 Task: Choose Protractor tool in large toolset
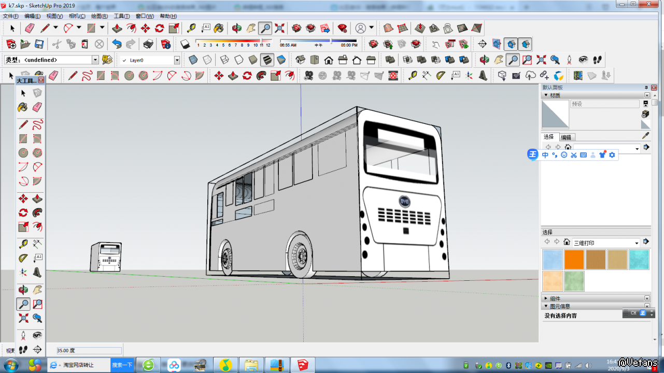pos(23,258)
